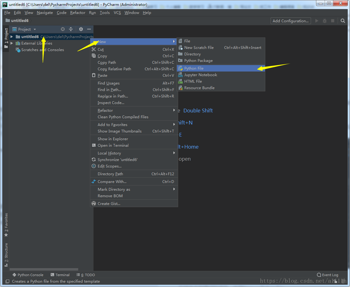Click the Synchronize refresh icon
Screen dimensions: 350x287
(x=94, y=159)
